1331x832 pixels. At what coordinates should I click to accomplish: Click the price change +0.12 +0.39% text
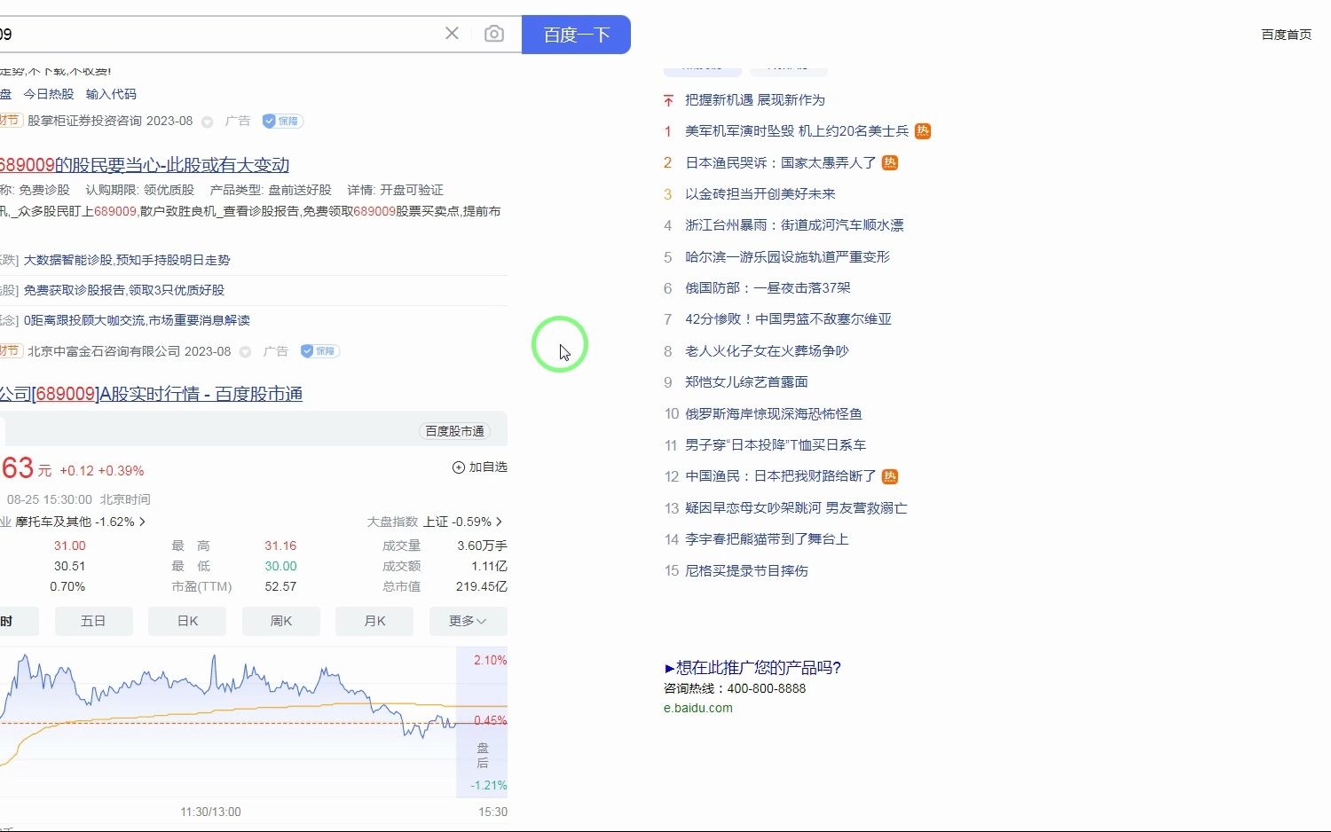click(x=102, y=471)
